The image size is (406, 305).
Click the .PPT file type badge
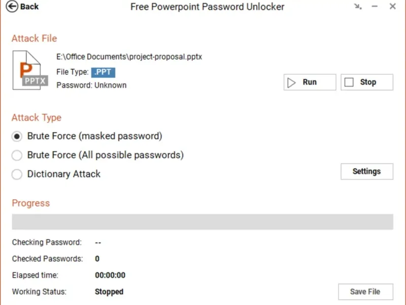coord(103,72)
